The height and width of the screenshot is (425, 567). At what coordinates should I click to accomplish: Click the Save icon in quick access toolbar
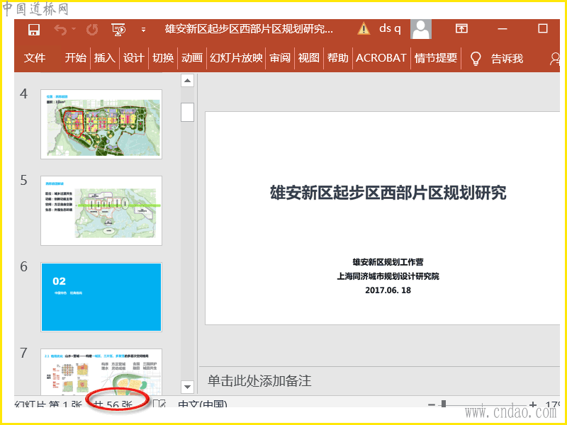(33, 29)
